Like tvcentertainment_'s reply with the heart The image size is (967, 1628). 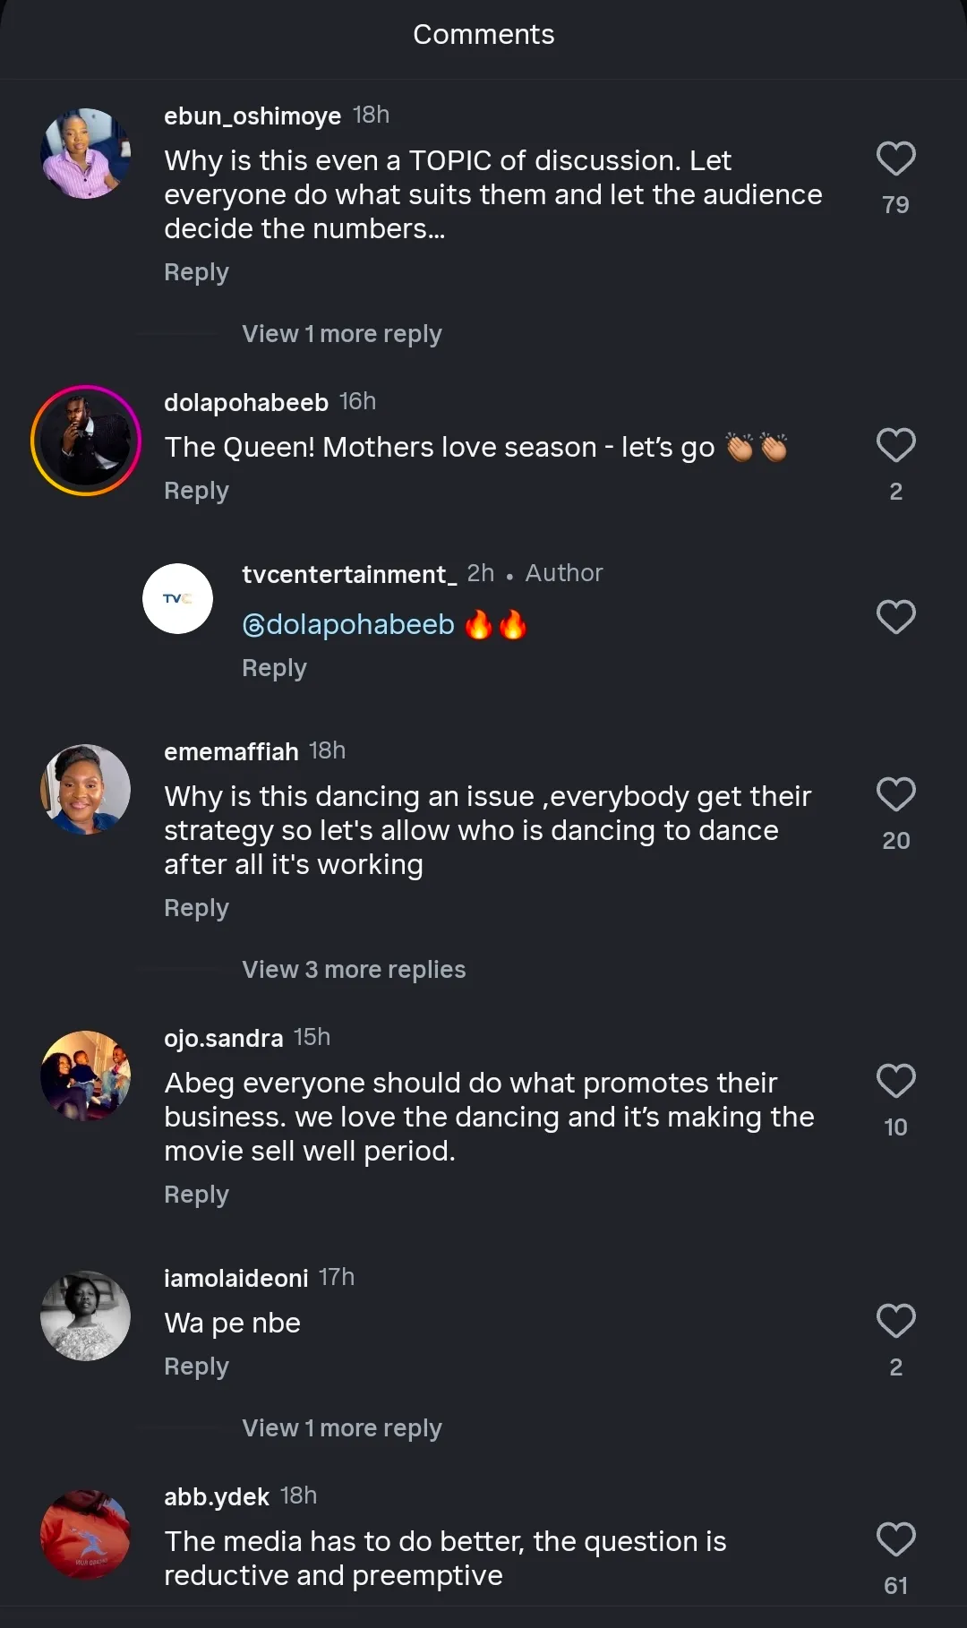(x=895, y=617)
